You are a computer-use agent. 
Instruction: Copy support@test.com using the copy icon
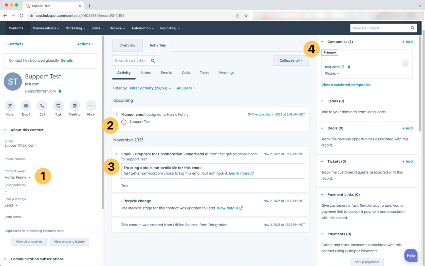click(x=60, y=91)
